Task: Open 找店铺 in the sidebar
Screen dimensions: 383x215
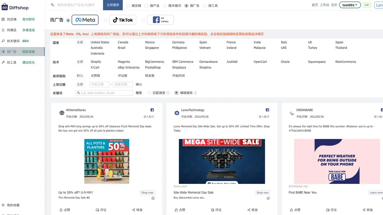Action: click(12, 19)
